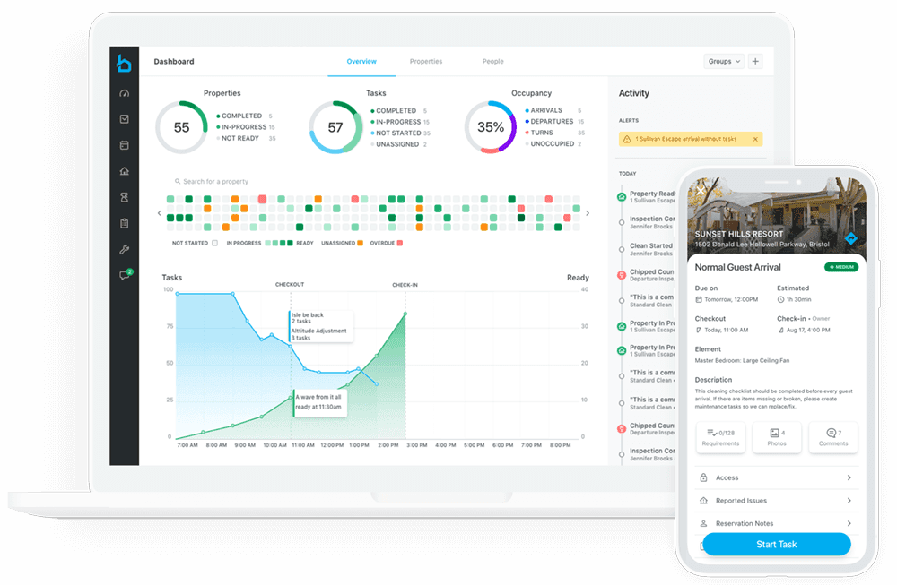
Task: Click the Search for a property field
Action: point(251,182)
